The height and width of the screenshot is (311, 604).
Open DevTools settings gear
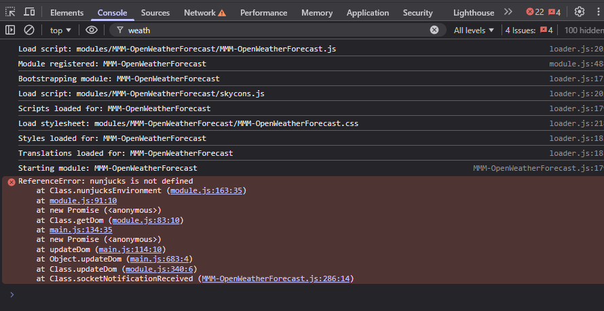[x=579, y=12]
